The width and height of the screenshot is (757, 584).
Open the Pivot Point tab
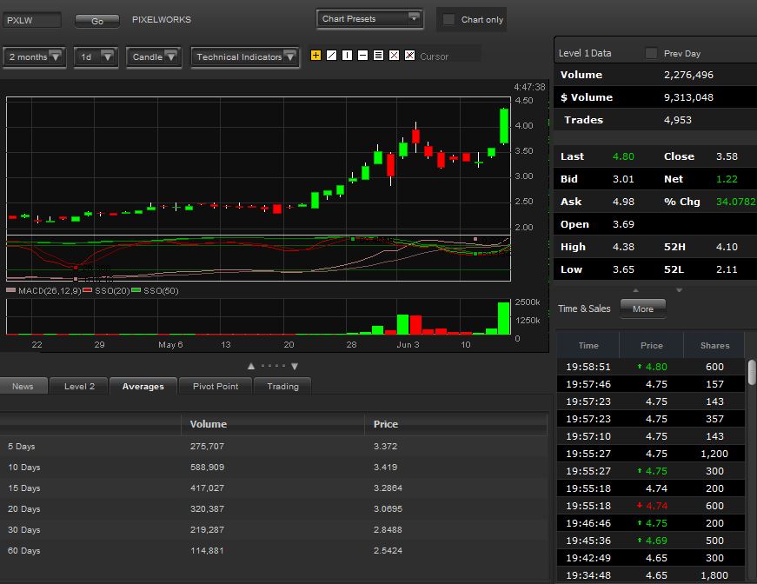tap(216, 386)
